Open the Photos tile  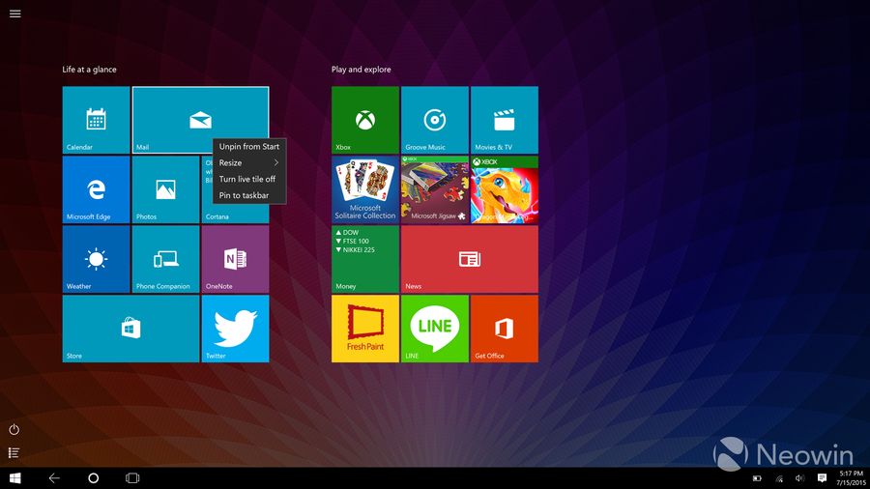click(x=165, y=189)
